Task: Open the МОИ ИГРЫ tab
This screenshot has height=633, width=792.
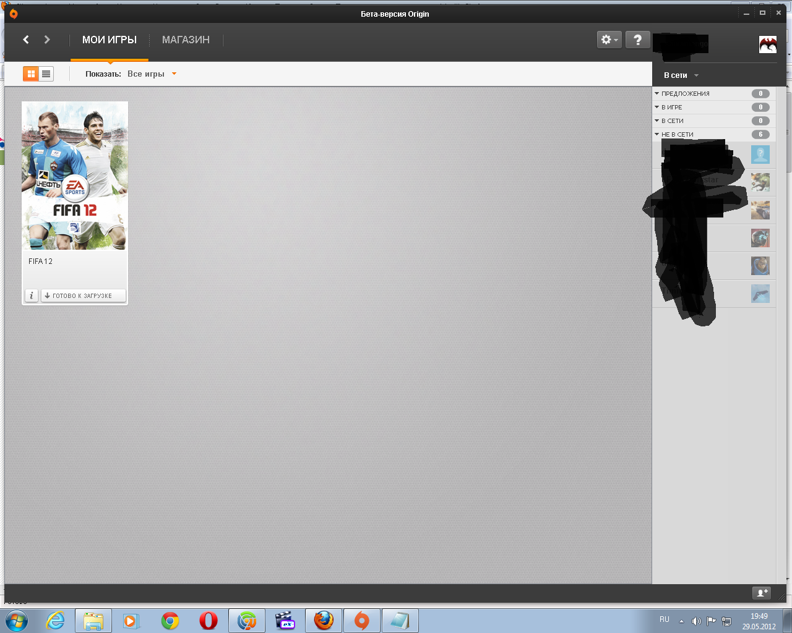Action: click(x=110, y=40)
